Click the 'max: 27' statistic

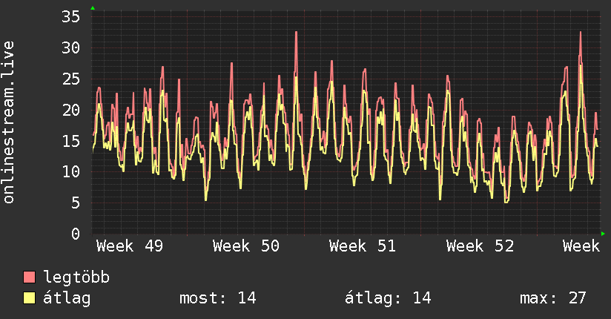[x=553, y=298]
